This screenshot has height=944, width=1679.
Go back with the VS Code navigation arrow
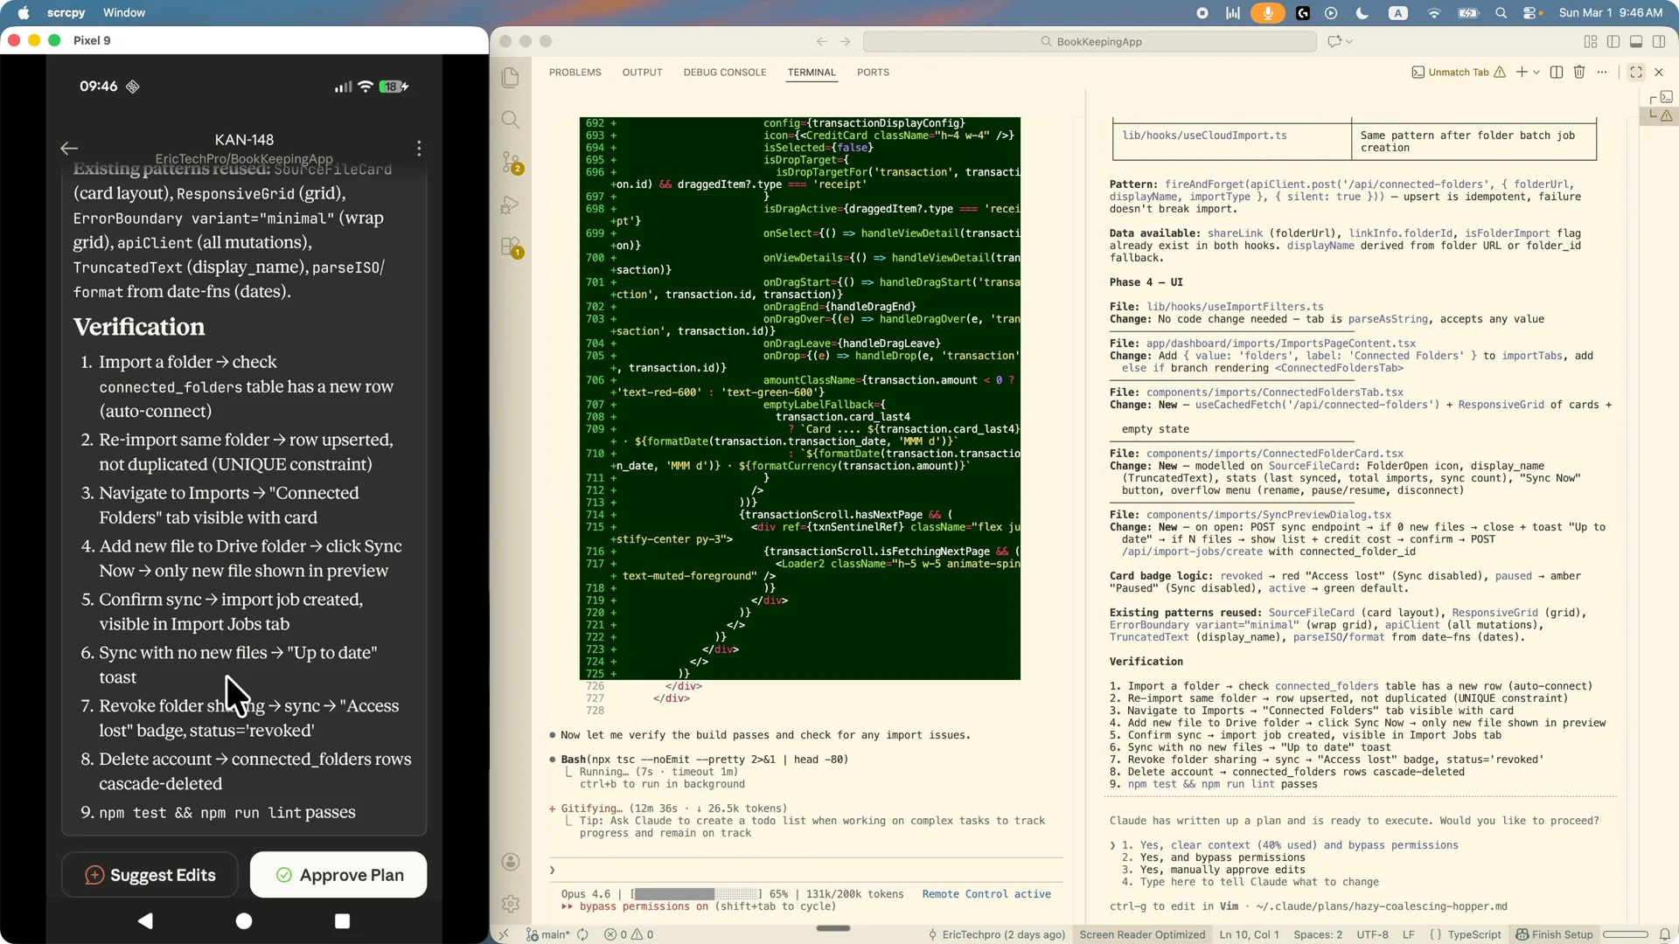[822, 41]
